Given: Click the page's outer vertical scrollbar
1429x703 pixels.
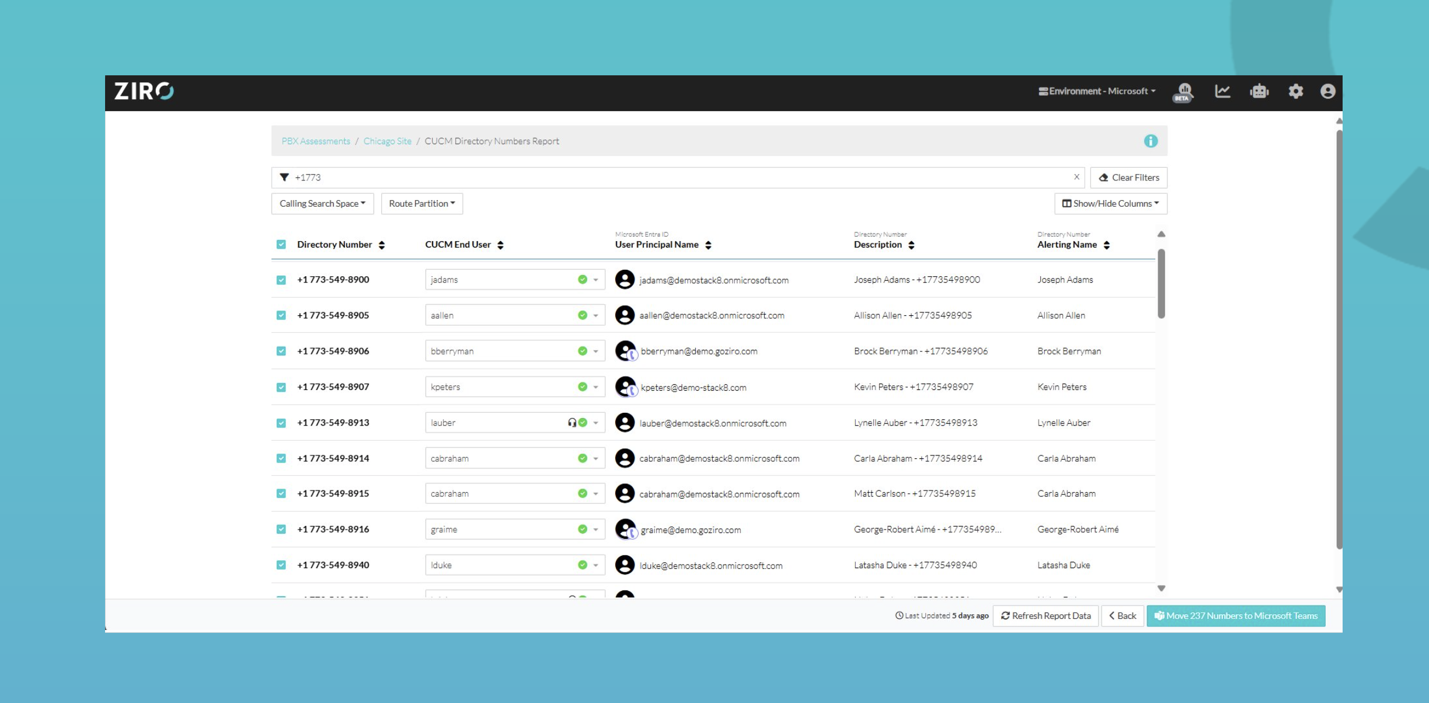Looking at the screenshot, I should pyautogui.click(x=1339, y=339).
